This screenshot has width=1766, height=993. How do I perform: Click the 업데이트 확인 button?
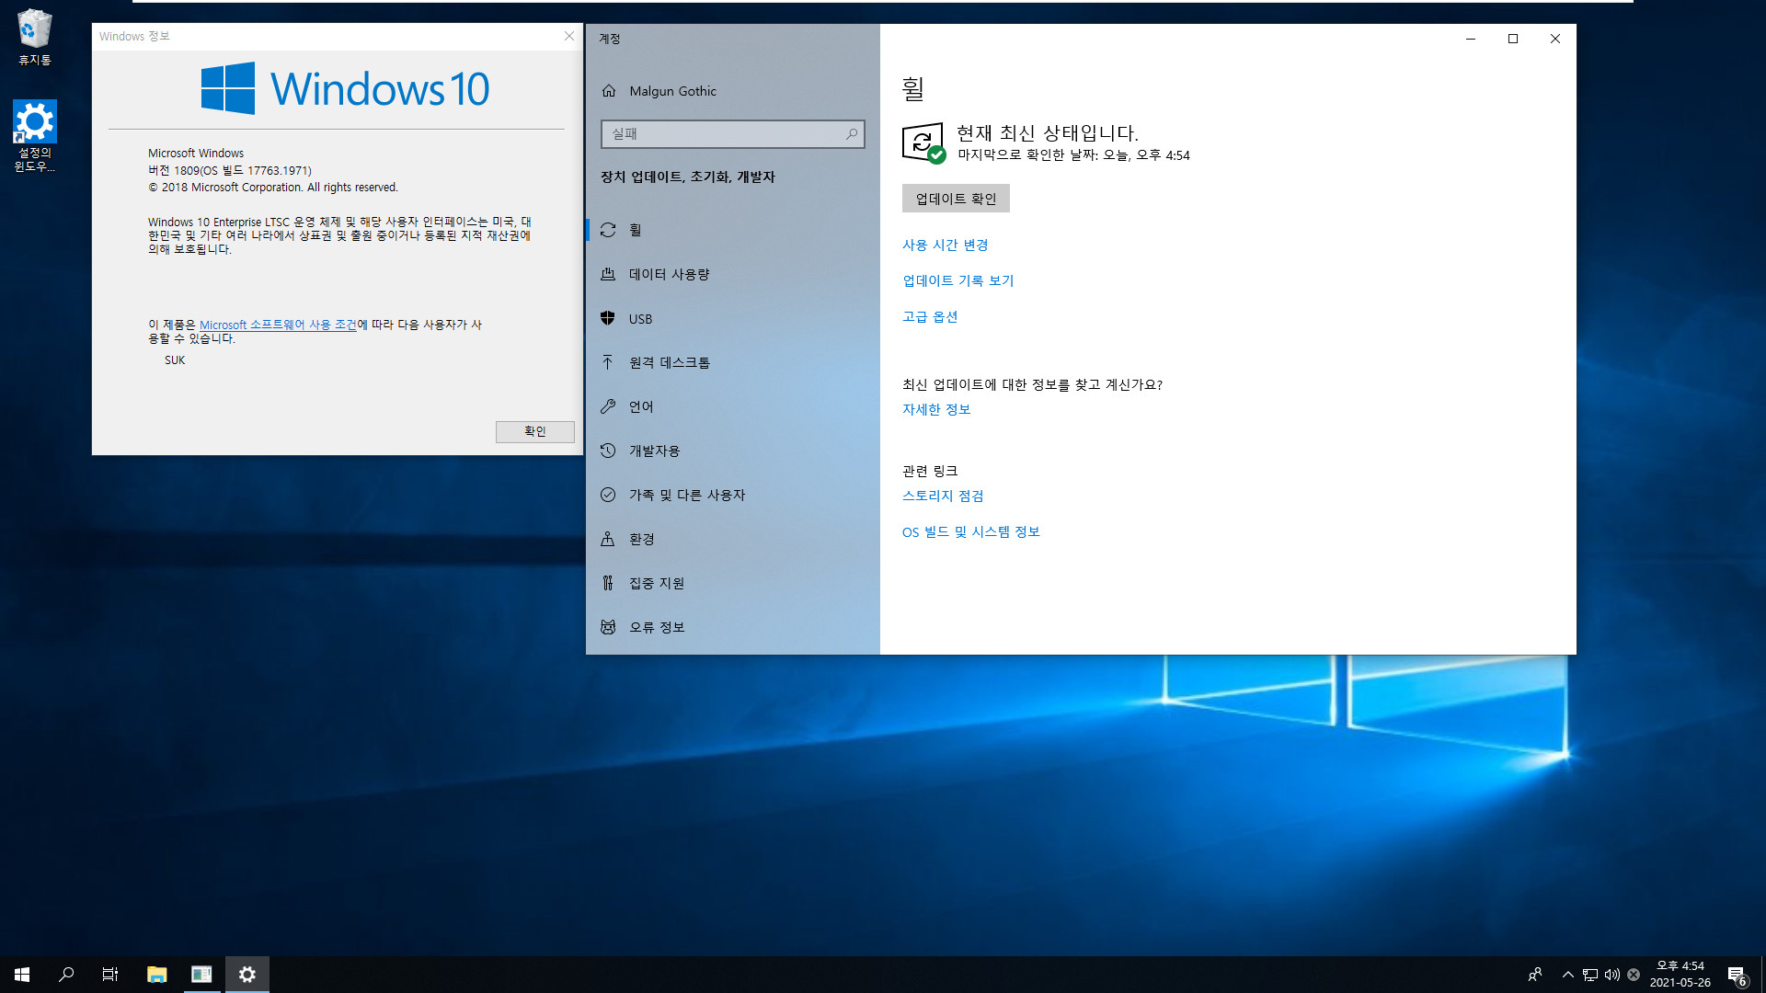[956, 199]
